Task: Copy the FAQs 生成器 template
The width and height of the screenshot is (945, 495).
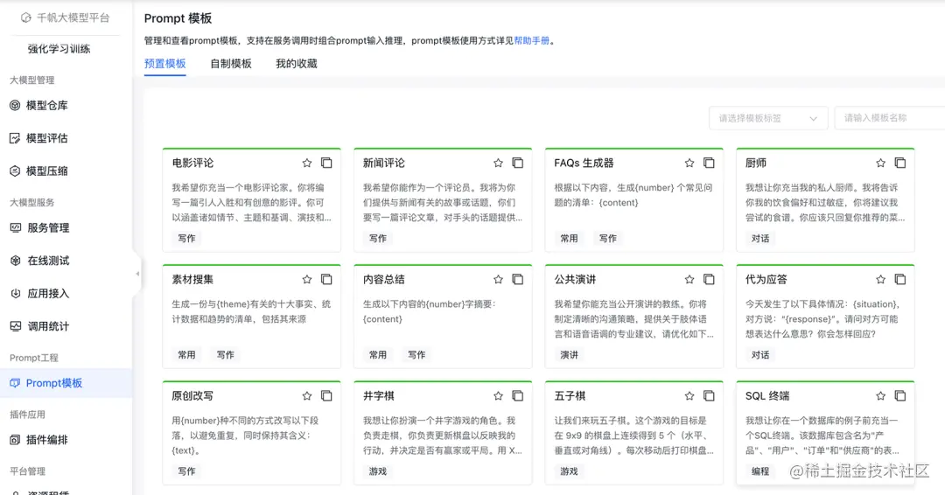Action: (x=709, y=164)
